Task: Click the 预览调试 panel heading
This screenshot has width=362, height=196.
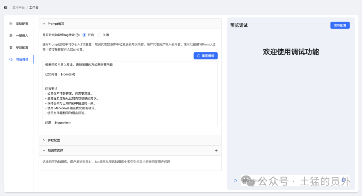Action: 239,25
